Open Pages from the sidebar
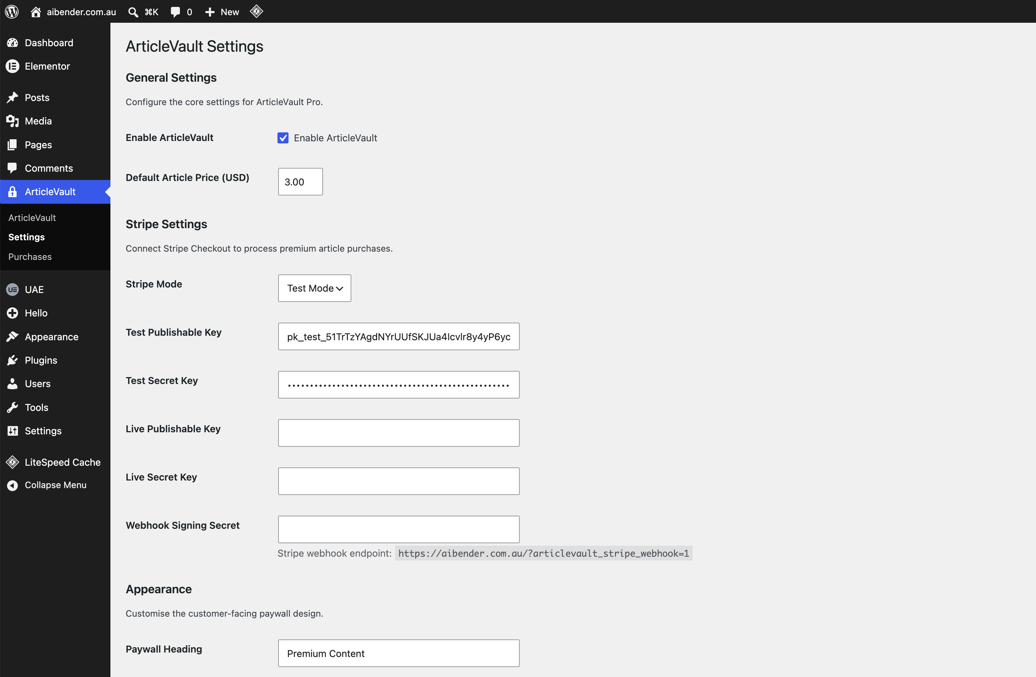 pyautogui.click(x=55, y=145)
